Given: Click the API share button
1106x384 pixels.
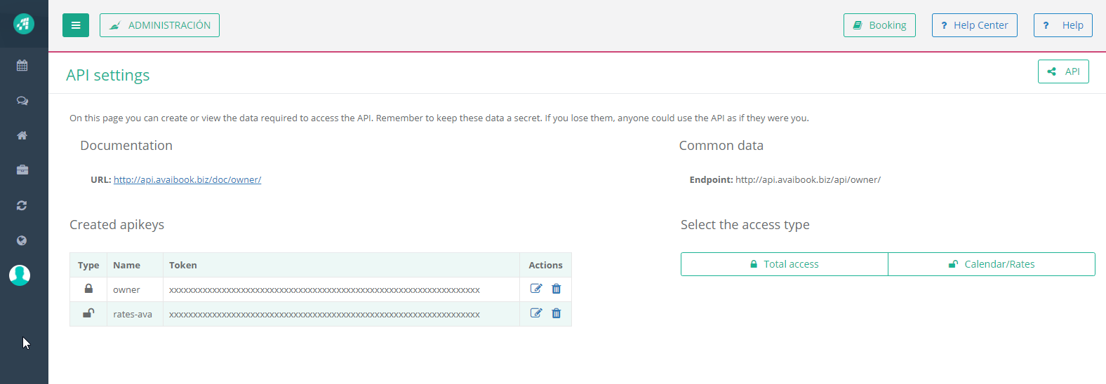Looking at the screenshot, I should (x=1063, y=71).
